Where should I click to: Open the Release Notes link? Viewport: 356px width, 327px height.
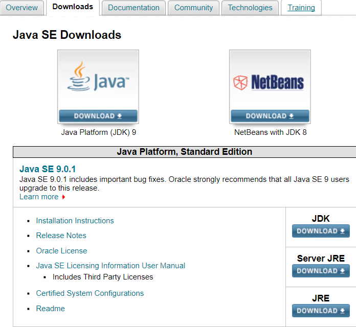pos(61,236)
